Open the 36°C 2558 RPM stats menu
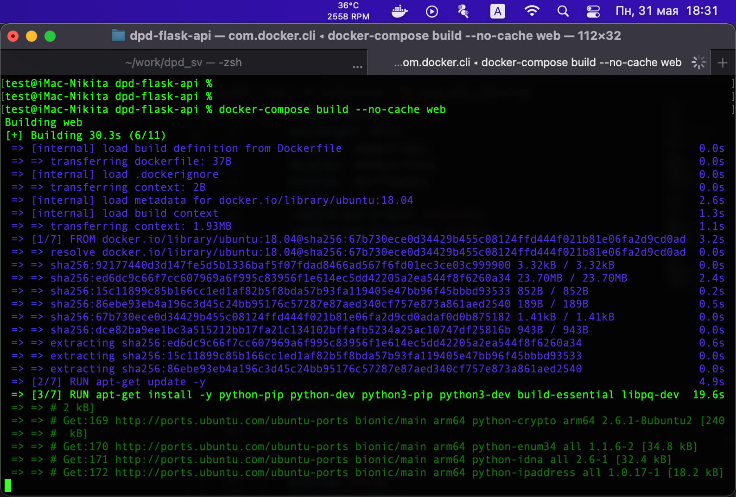Screen dimensions: 736x497 (x=348, y=11)
